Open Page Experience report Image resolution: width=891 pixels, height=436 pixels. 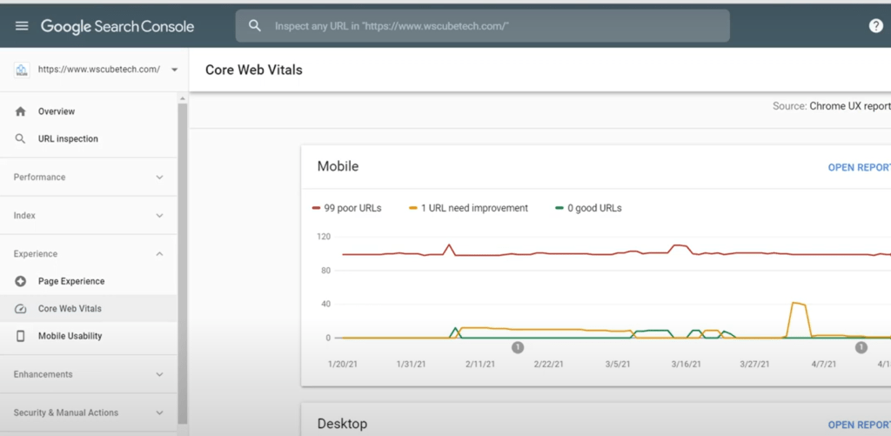pos(71,281)
